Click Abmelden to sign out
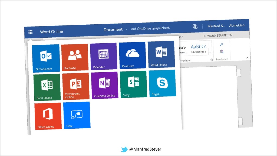 coord(237,25)
